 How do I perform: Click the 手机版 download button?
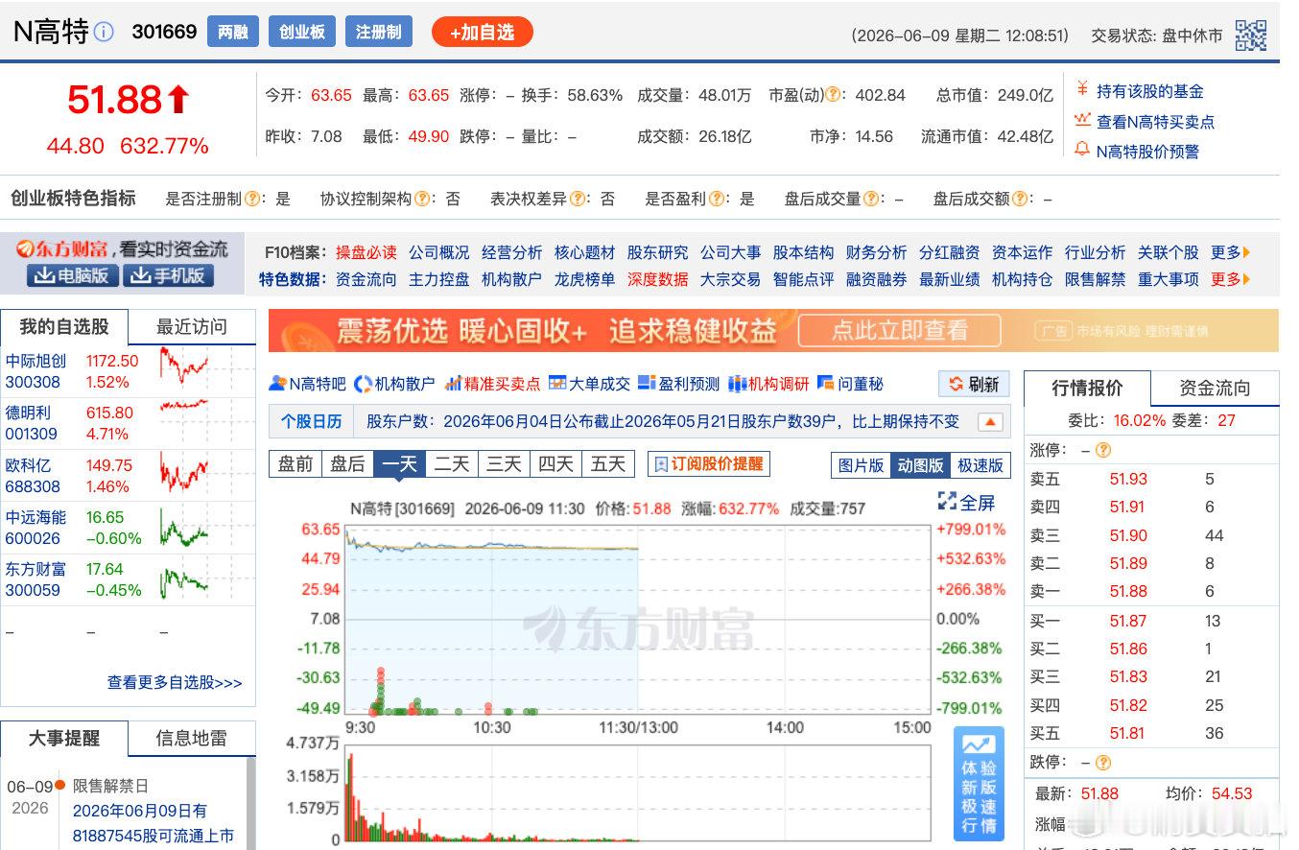168,275
